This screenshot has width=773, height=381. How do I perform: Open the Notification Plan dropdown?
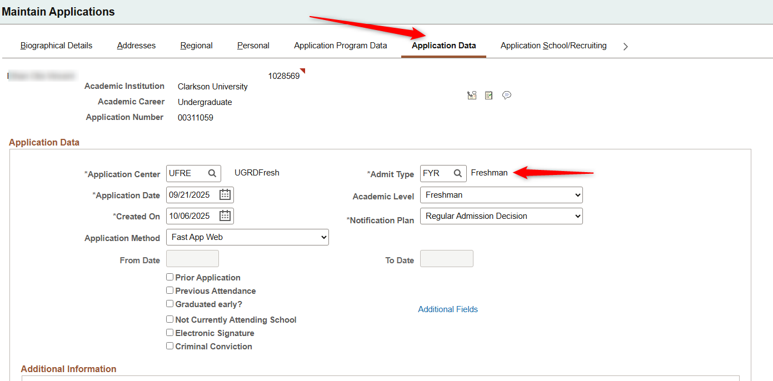[501, 216]
